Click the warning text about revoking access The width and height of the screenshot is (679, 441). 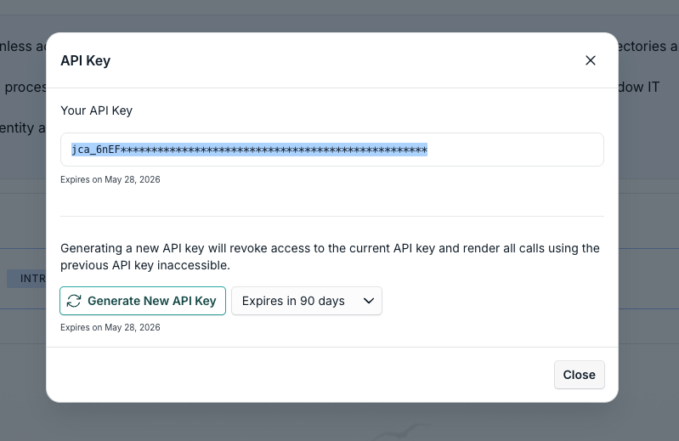tap(330, 257)
